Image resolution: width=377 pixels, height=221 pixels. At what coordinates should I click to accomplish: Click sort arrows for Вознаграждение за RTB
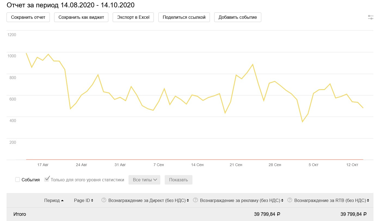368,201
